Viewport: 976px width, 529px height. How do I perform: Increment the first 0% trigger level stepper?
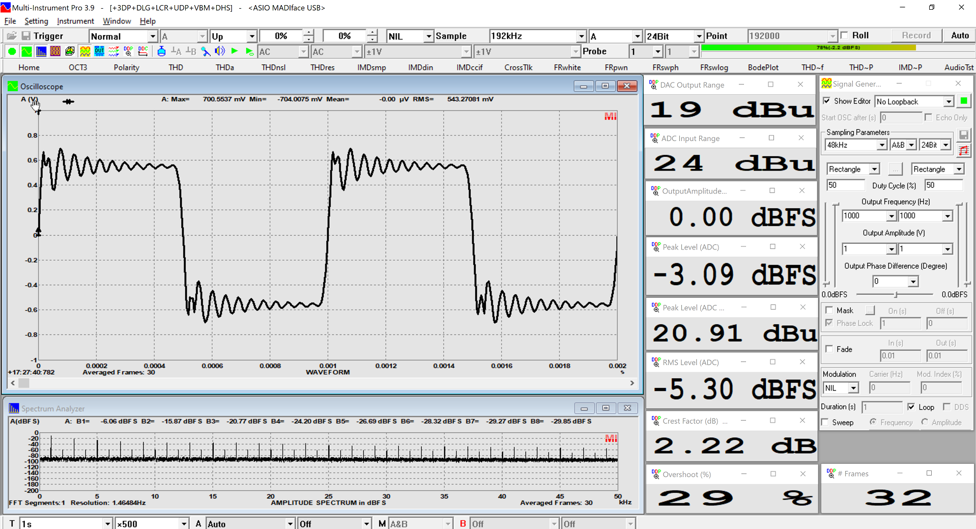(x=308, y=33)
